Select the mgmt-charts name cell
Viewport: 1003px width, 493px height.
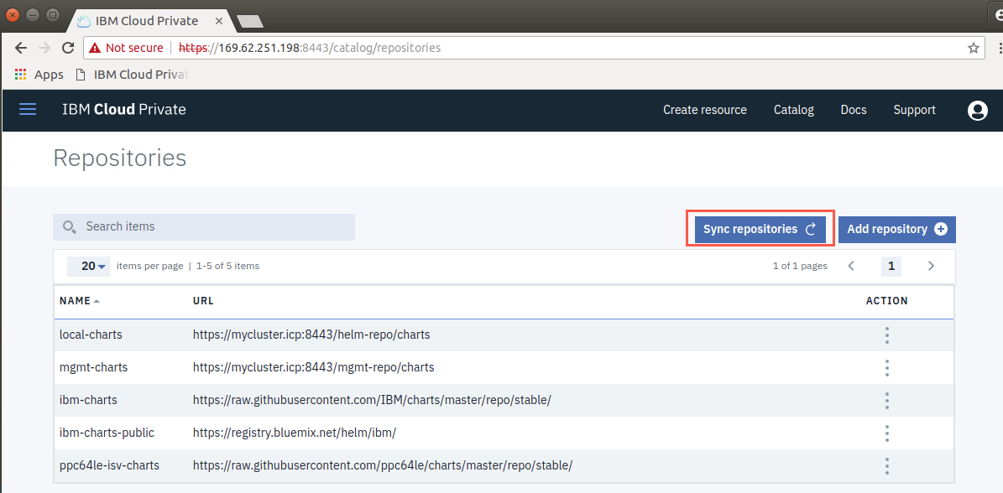point(93,368)
